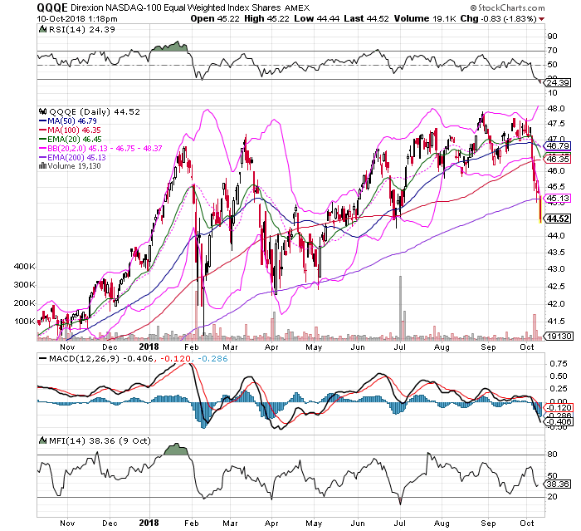Click the High 45.22 value in header
The height and width of the screenshot is (531, 581).
[266, 18]
